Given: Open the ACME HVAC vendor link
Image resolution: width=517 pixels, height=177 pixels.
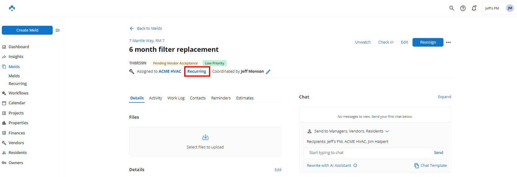Looking at the screenshot, I should pyautogui.click(x=170, y=71).
